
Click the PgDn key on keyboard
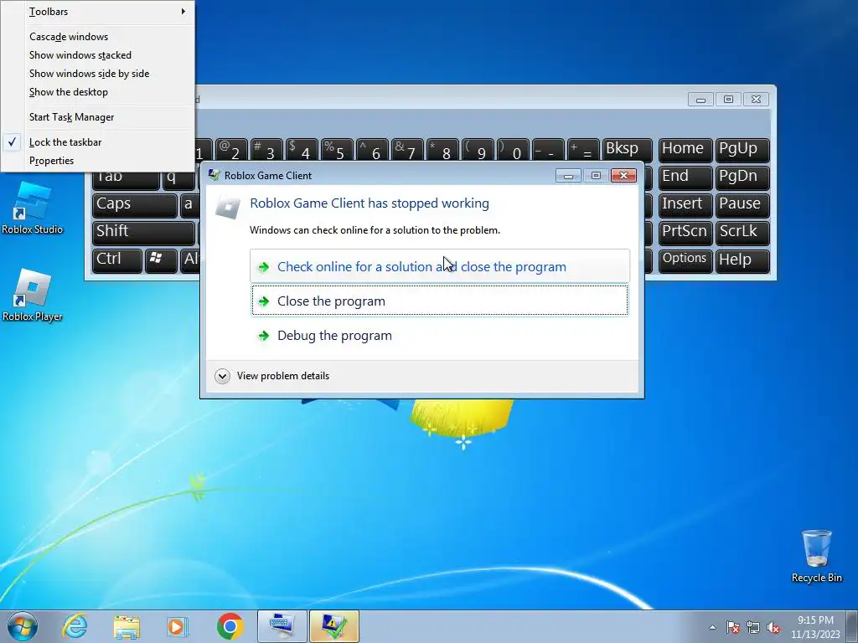(742, 177)
